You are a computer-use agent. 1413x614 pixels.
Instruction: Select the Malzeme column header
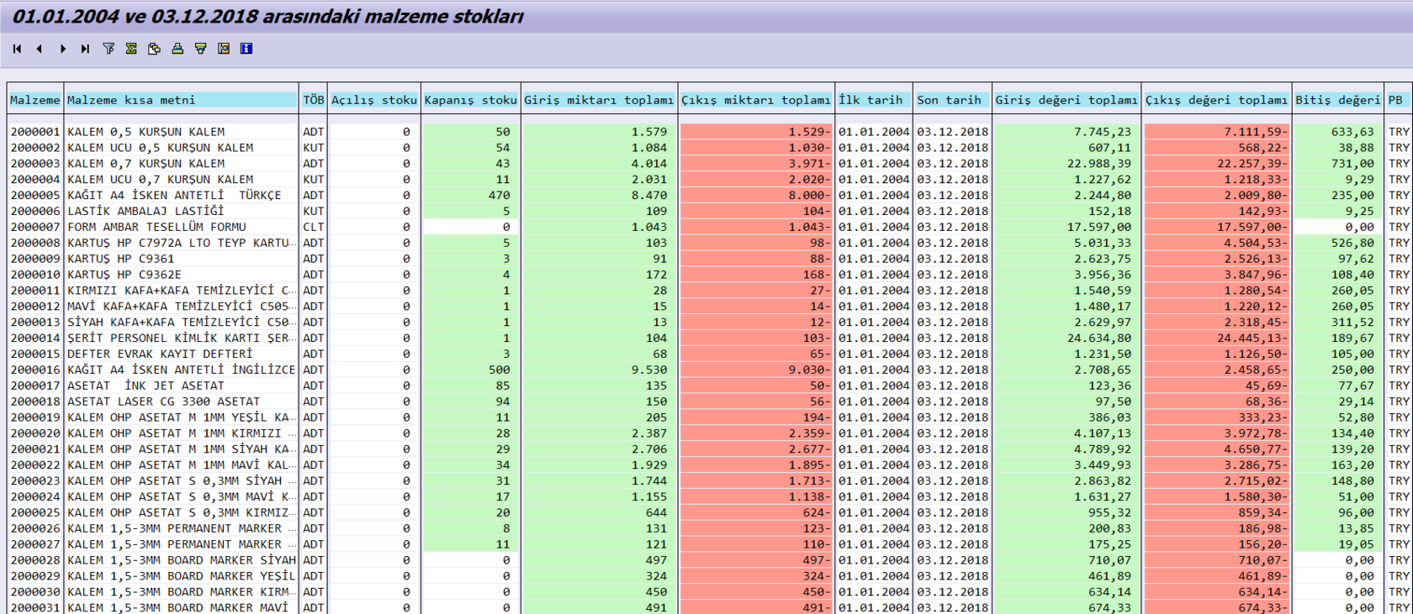coord(35,100)
